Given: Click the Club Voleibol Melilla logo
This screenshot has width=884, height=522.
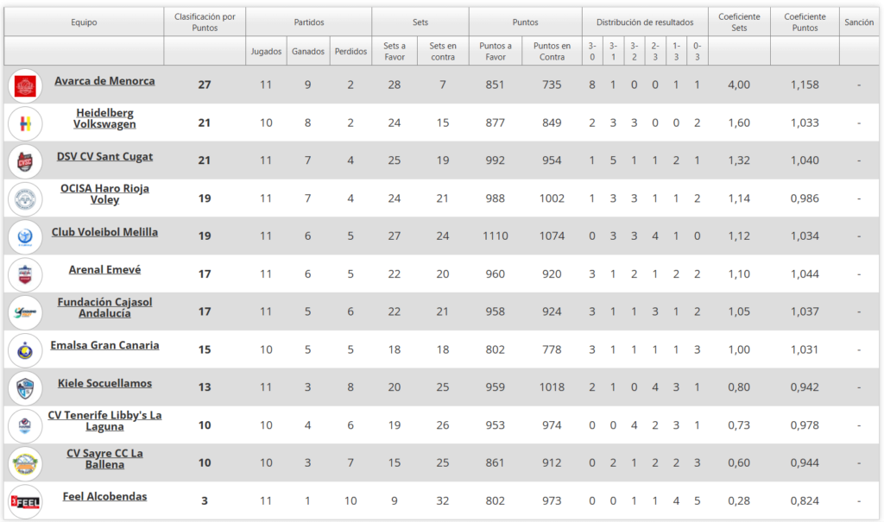Looking at the screenshot, I should pyautogui.click(x=25, y=236).
